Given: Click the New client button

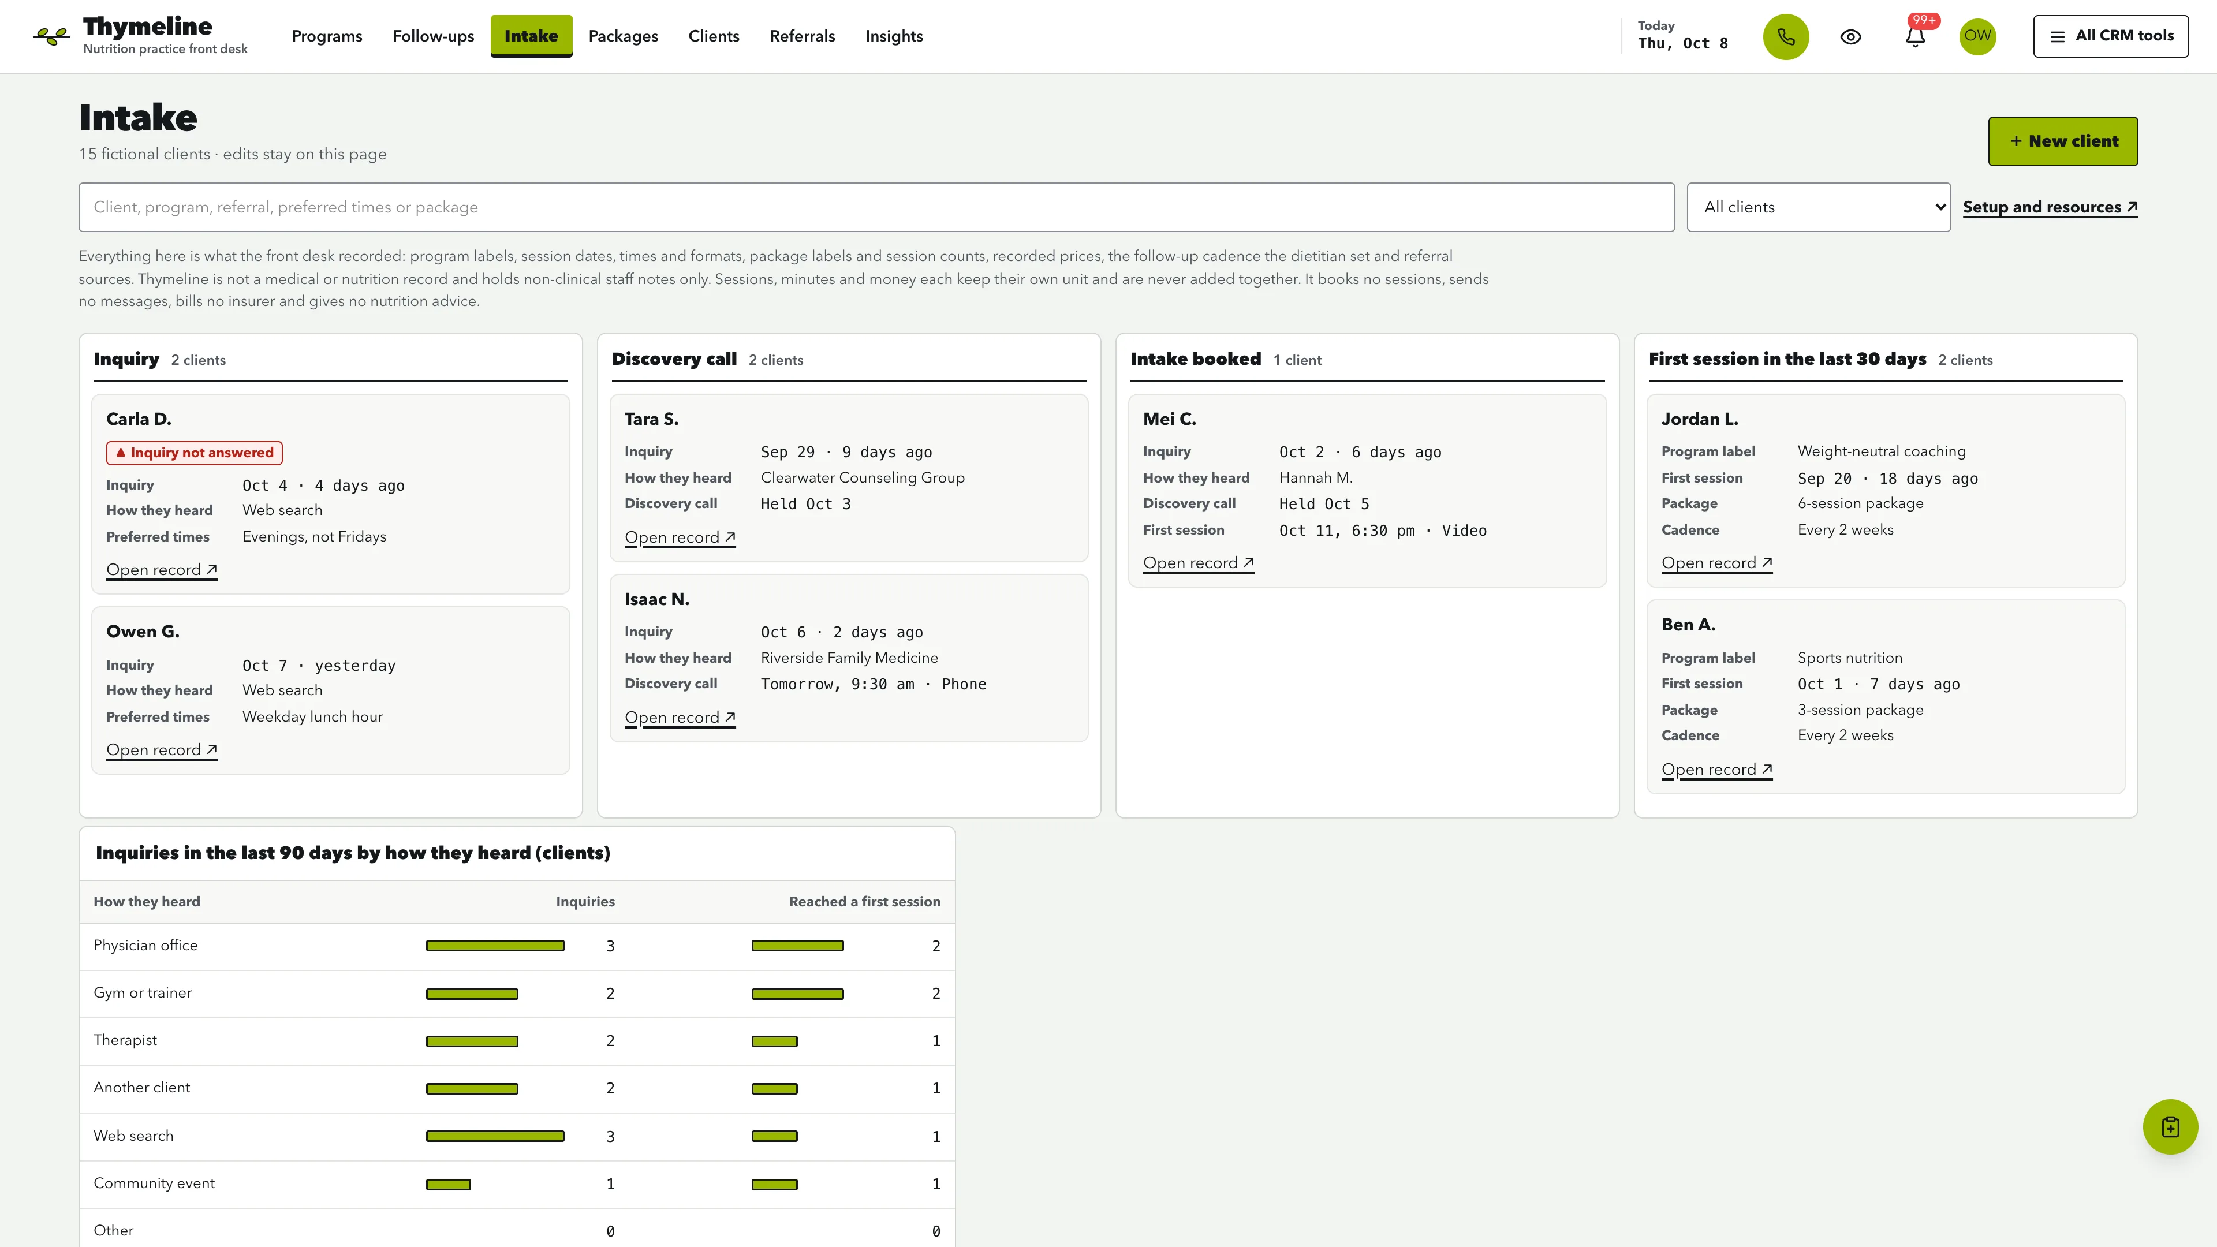Looking at the screenshot, I should pos(2062,141).
